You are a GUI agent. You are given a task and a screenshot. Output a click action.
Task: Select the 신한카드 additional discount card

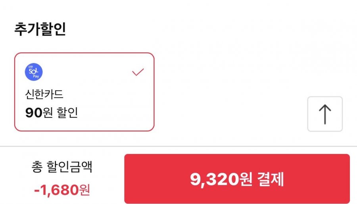point(84,92)
